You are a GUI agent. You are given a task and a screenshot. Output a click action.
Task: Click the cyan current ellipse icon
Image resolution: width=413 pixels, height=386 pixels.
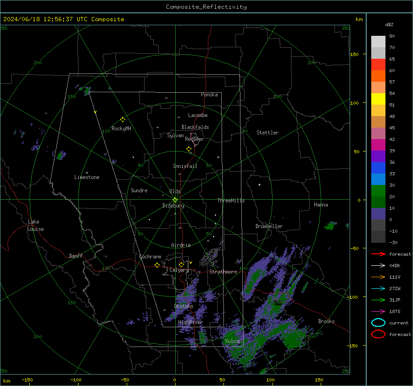[x=378, y=323]
